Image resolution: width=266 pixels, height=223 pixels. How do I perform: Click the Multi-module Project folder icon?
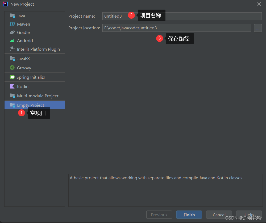[12, 96]
